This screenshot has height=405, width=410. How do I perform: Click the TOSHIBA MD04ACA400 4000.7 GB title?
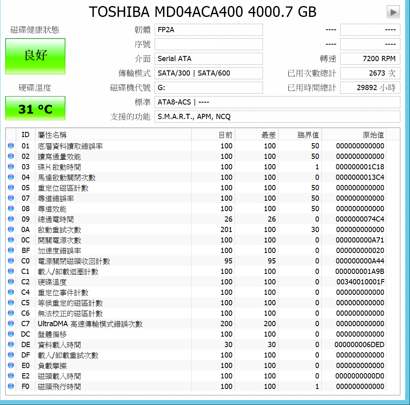coord(203,12)
